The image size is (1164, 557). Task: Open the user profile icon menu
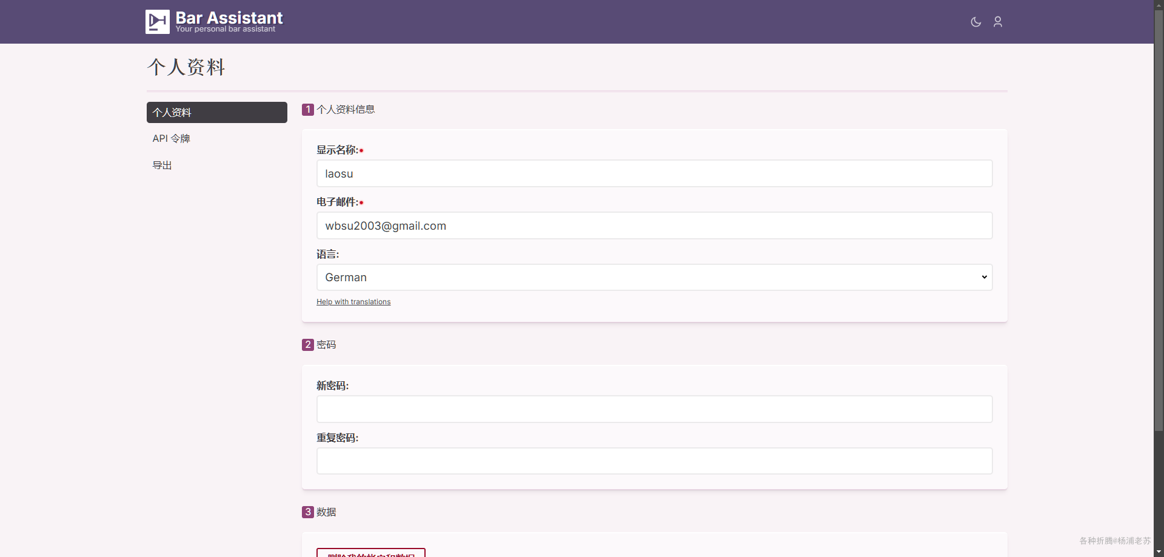[x=998, y=22]
